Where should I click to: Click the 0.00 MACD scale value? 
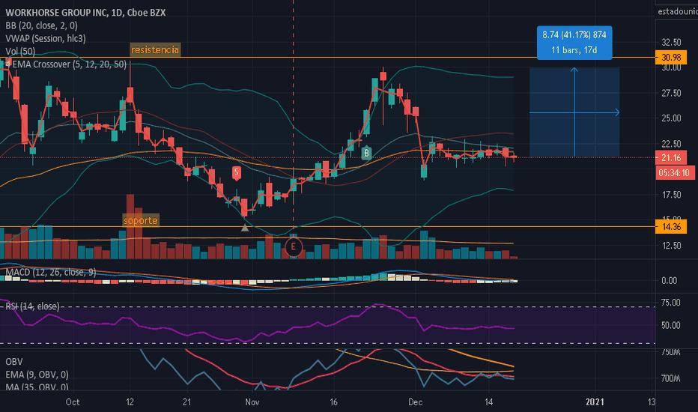point(669,281)
